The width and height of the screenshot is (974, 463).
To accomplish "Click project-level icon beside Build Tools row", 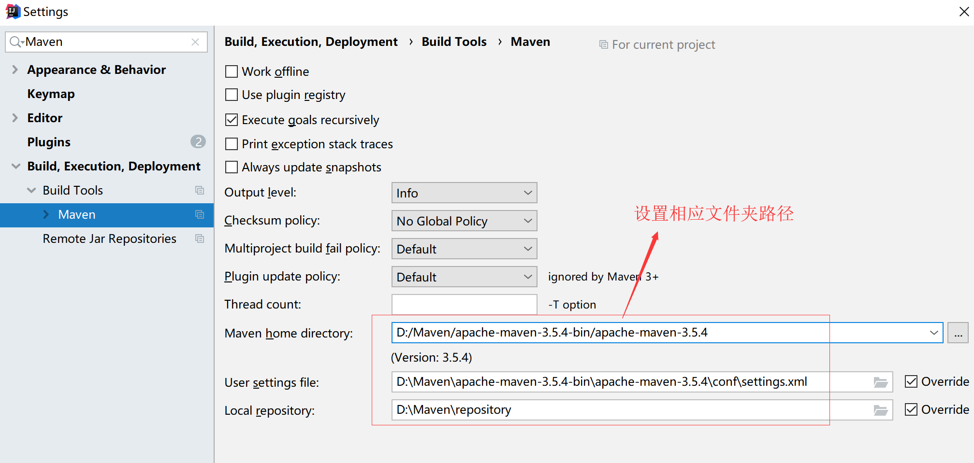I will click(200, 190).
